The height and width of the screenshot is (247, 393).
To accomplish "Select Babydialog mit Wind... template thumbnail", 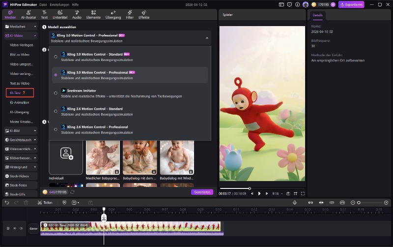I will point(177,157).
